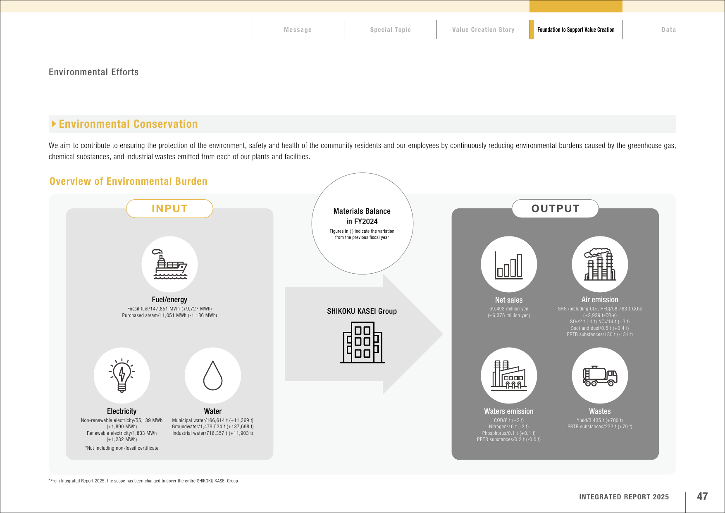Click the bar chart Net sales icon
This screenshot has height=513, width=725.
point(509,264)
